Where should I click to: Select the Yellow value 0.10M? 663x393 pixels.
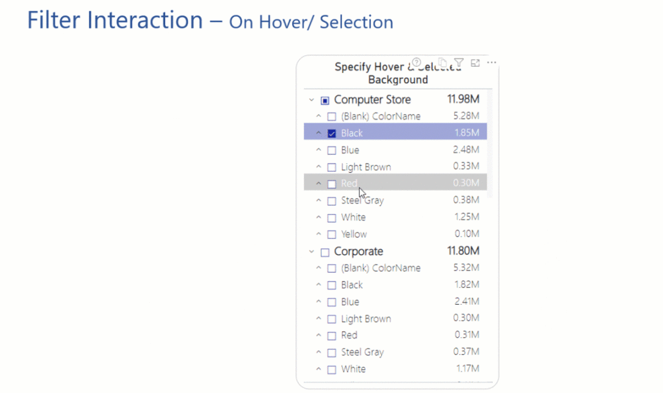(x=466, y=234)
